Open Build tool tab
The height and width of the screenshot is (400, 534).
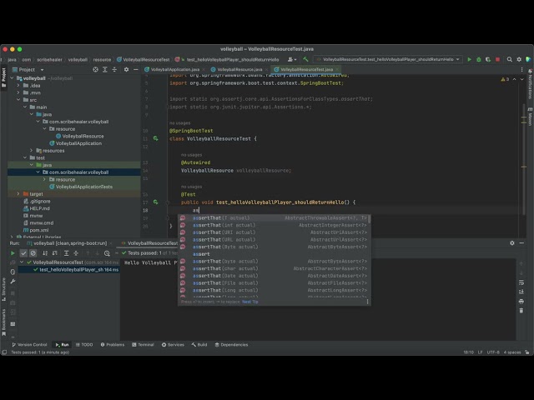click(x=199, y=344)
